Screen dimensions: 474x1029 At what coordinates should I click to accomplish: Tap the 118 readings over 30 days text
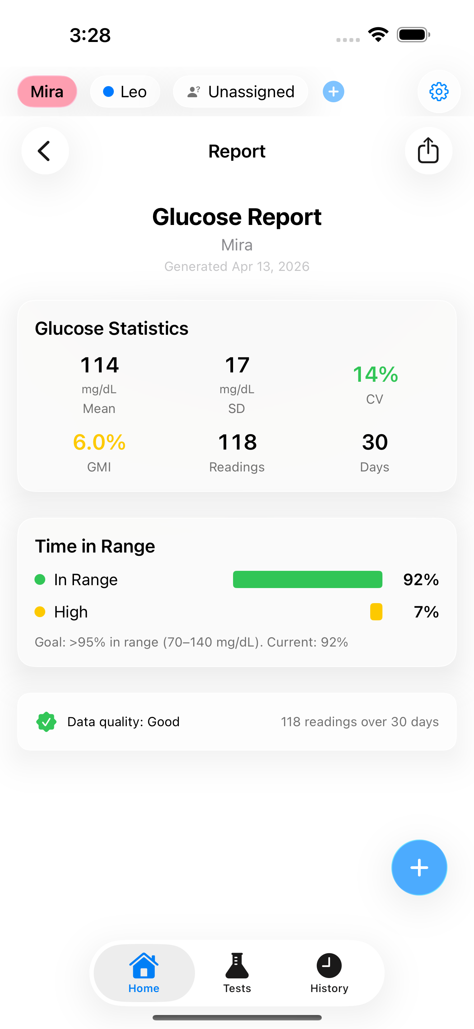point(359,722)
